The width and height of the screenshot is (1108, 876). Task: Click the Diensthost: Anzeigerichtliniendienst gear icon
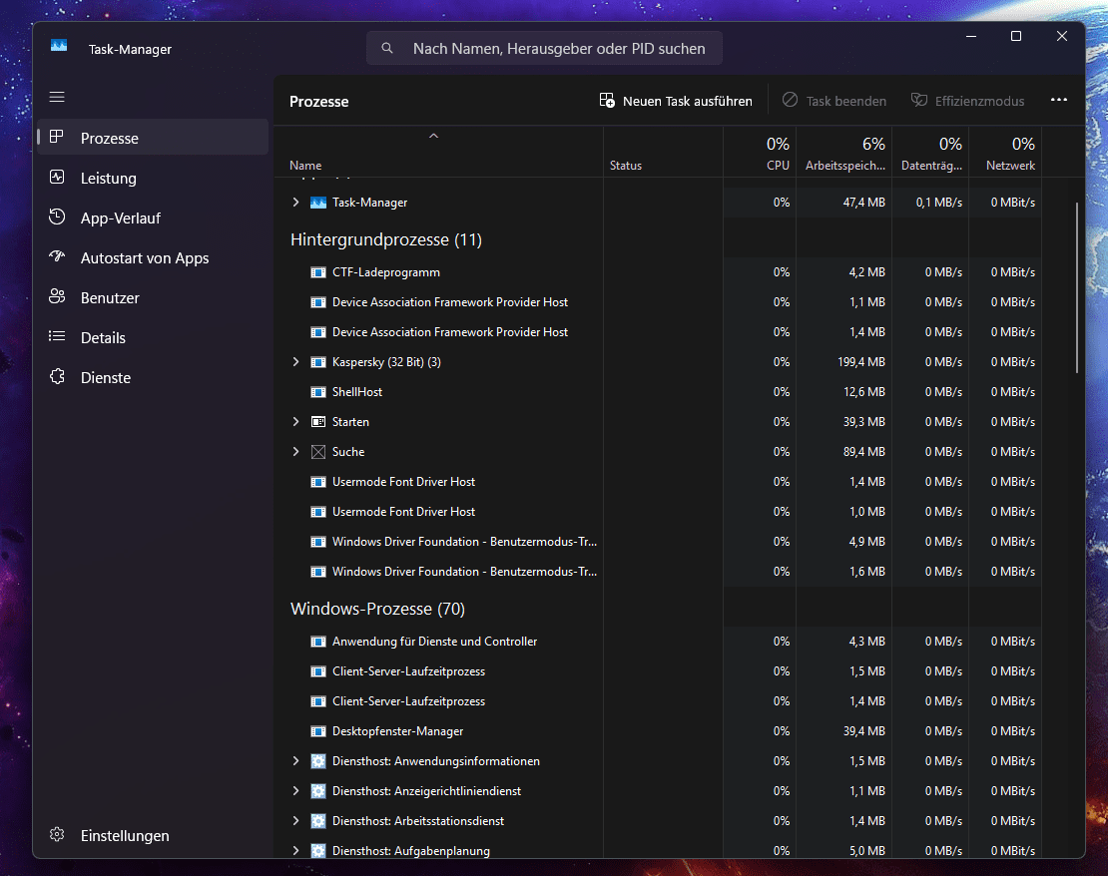pos(318,791)
